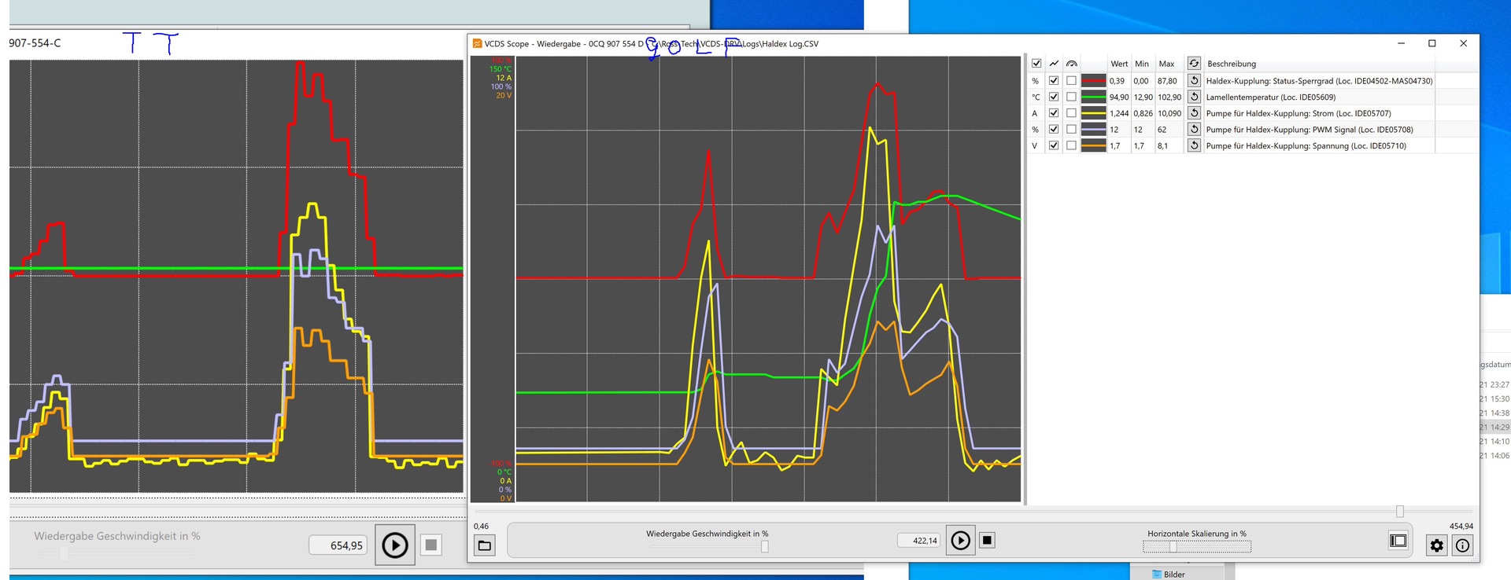Uncheck graph display for Pumpe Strom
This screenshot has width=1511, height=580.
[x=1054, y=113]
